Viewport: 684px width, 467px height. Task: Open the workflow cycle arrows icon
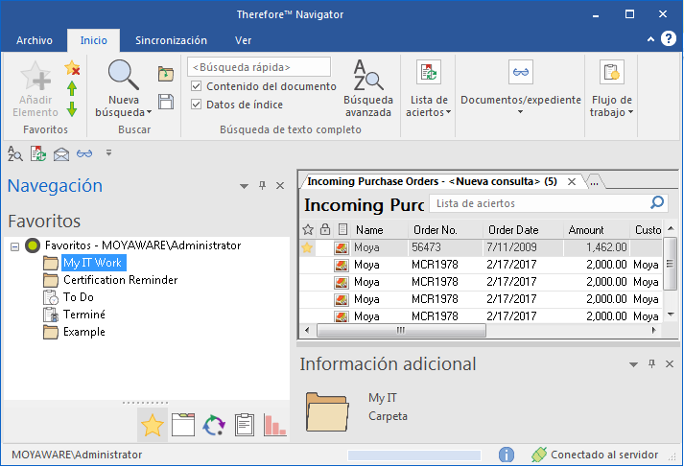click(214, 425)
